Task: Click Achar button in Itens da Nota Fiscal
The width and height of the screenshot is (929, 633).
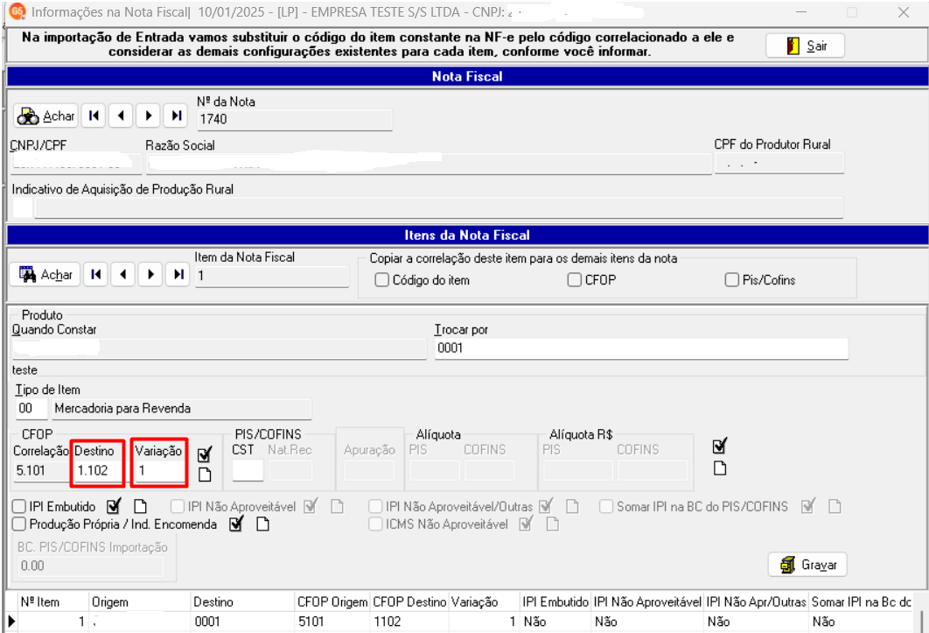Action: point(45,275)
